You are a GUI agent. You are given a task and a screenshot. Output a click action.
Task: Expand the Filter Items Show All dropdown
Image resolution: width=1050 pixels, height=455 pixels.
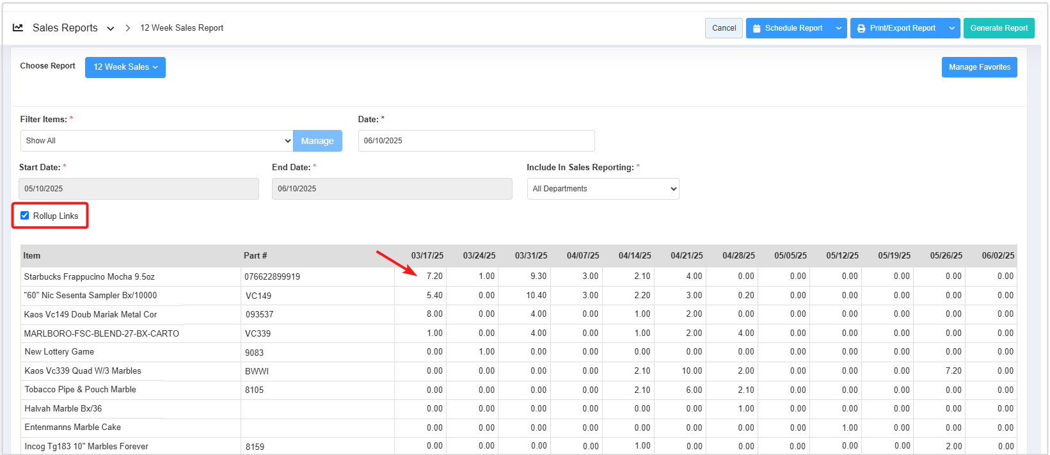point(157,141)
